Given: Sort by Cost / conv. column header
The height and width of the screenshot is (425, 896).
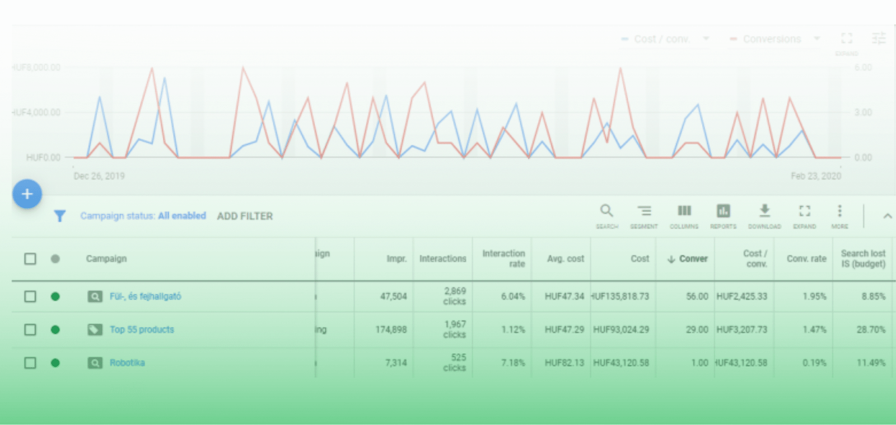Looking at the screenshot, I should [755, 259].
